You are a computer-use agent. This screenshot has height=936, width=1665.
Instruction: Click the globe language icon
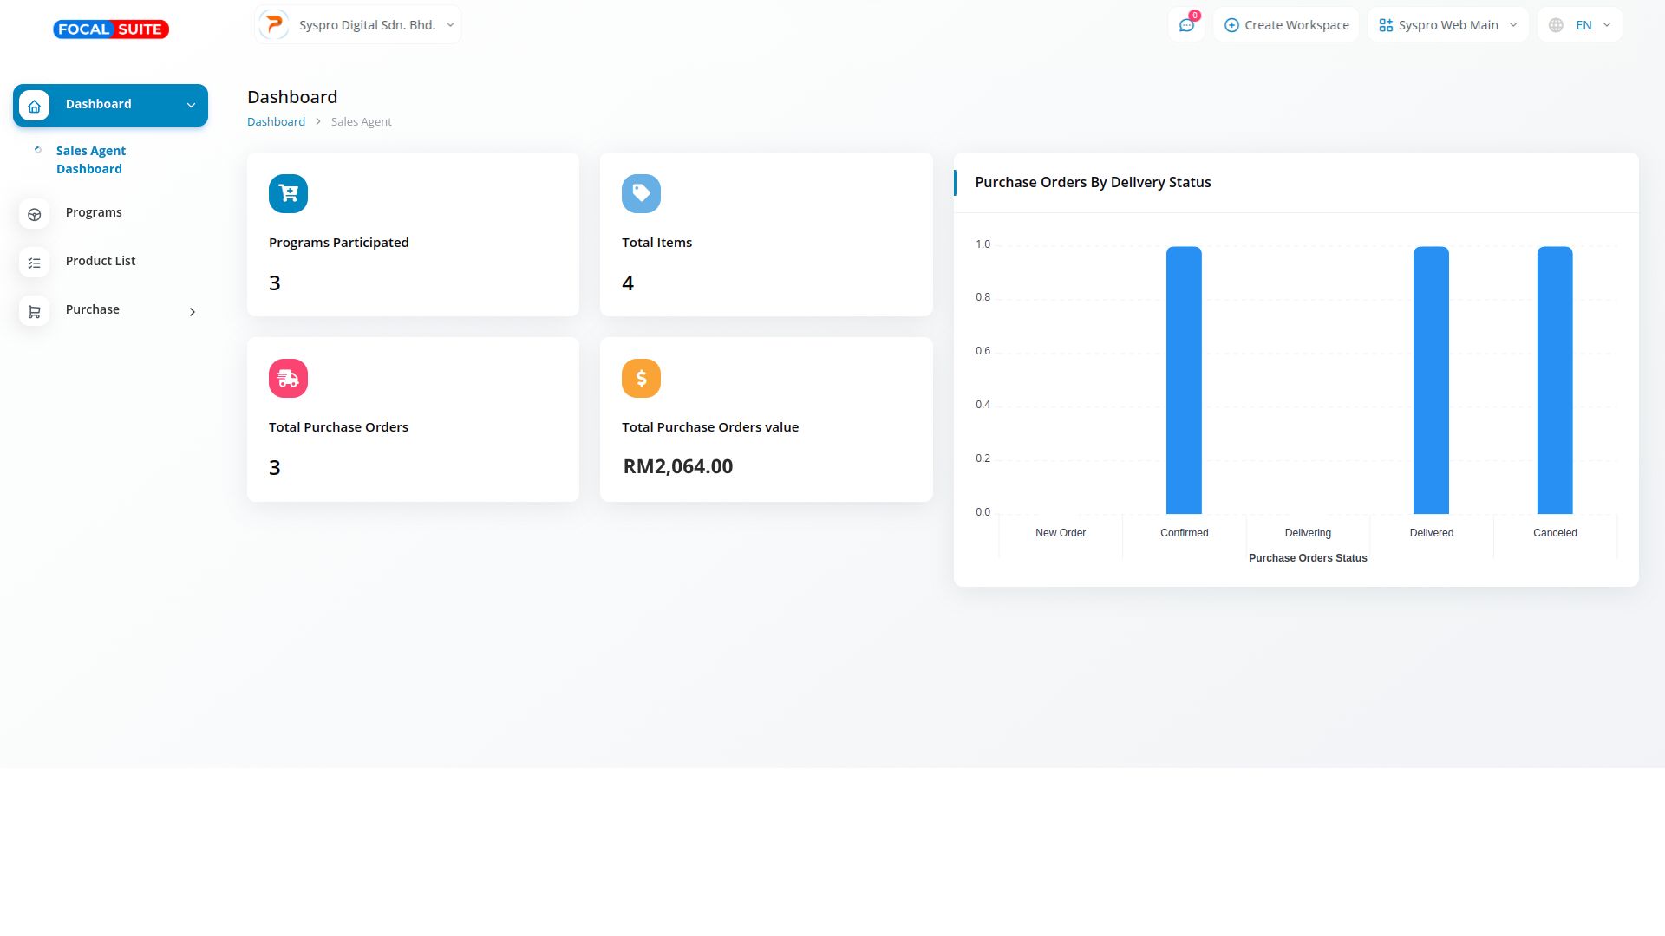click(x=1556, y=25)
